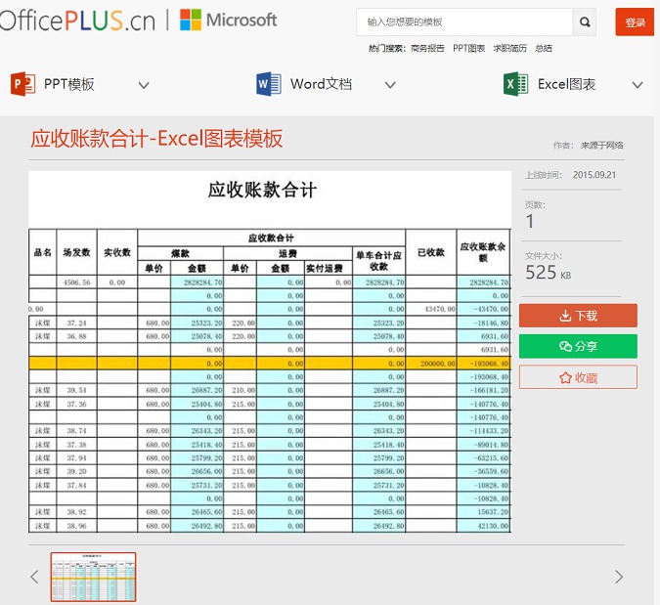The image size is (660, 605).
Task: Click into the template search input field
Action: (x=464, y=22)
